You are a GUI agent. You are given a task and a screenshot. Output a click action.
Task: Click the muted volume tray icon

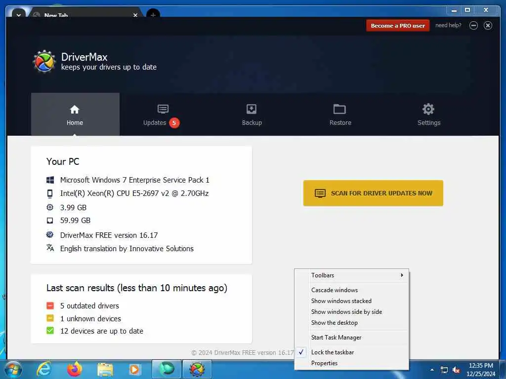[x=456, y=370]
